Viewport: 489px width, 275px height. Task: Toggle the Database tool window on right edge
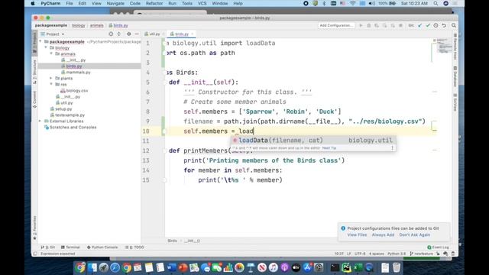(455, 76)
